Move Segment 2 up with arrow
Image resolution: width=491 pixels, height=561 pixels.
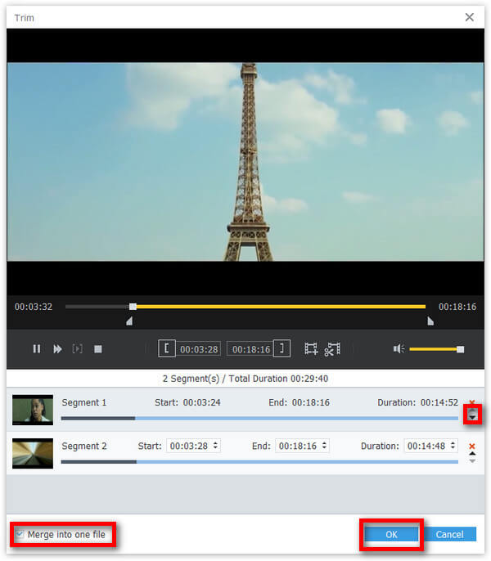[x=472, y=454]
